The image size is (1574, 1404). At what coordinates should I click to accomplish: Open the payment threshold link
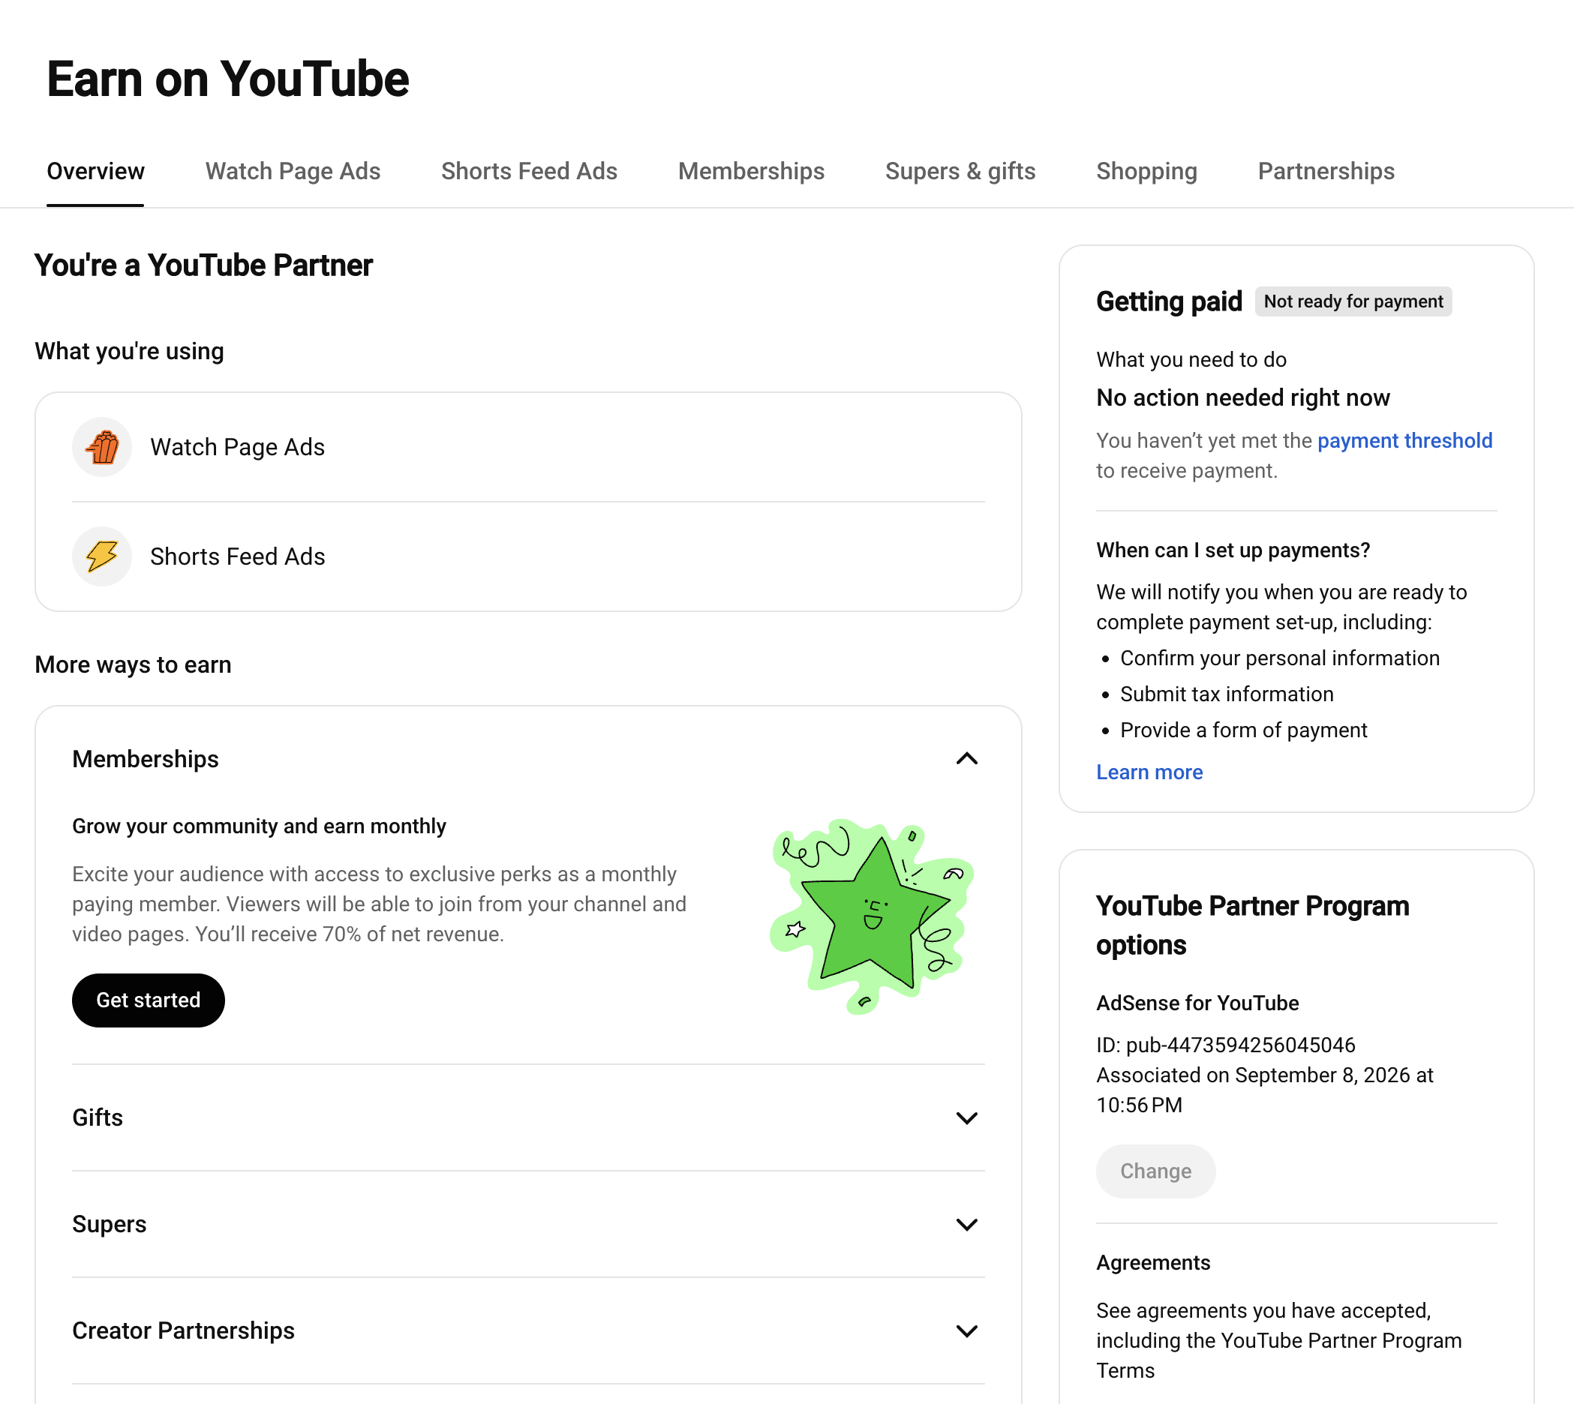(x=1404, y=440)
